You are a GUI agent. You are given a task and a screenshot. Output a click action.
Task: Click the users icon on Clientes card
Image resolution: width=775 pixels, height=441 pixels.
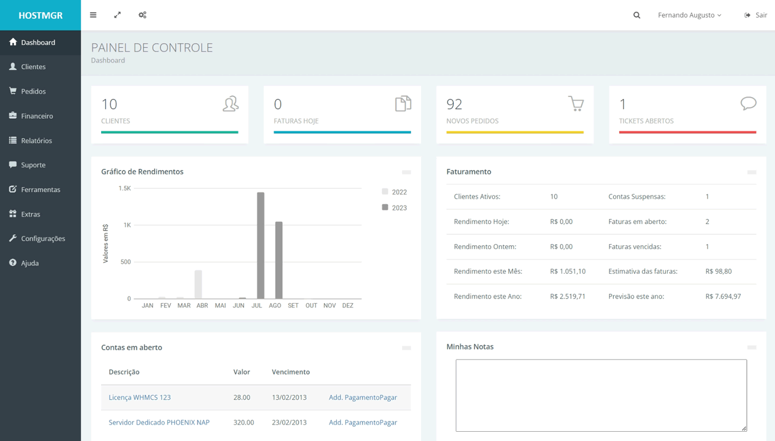point(230,103)
